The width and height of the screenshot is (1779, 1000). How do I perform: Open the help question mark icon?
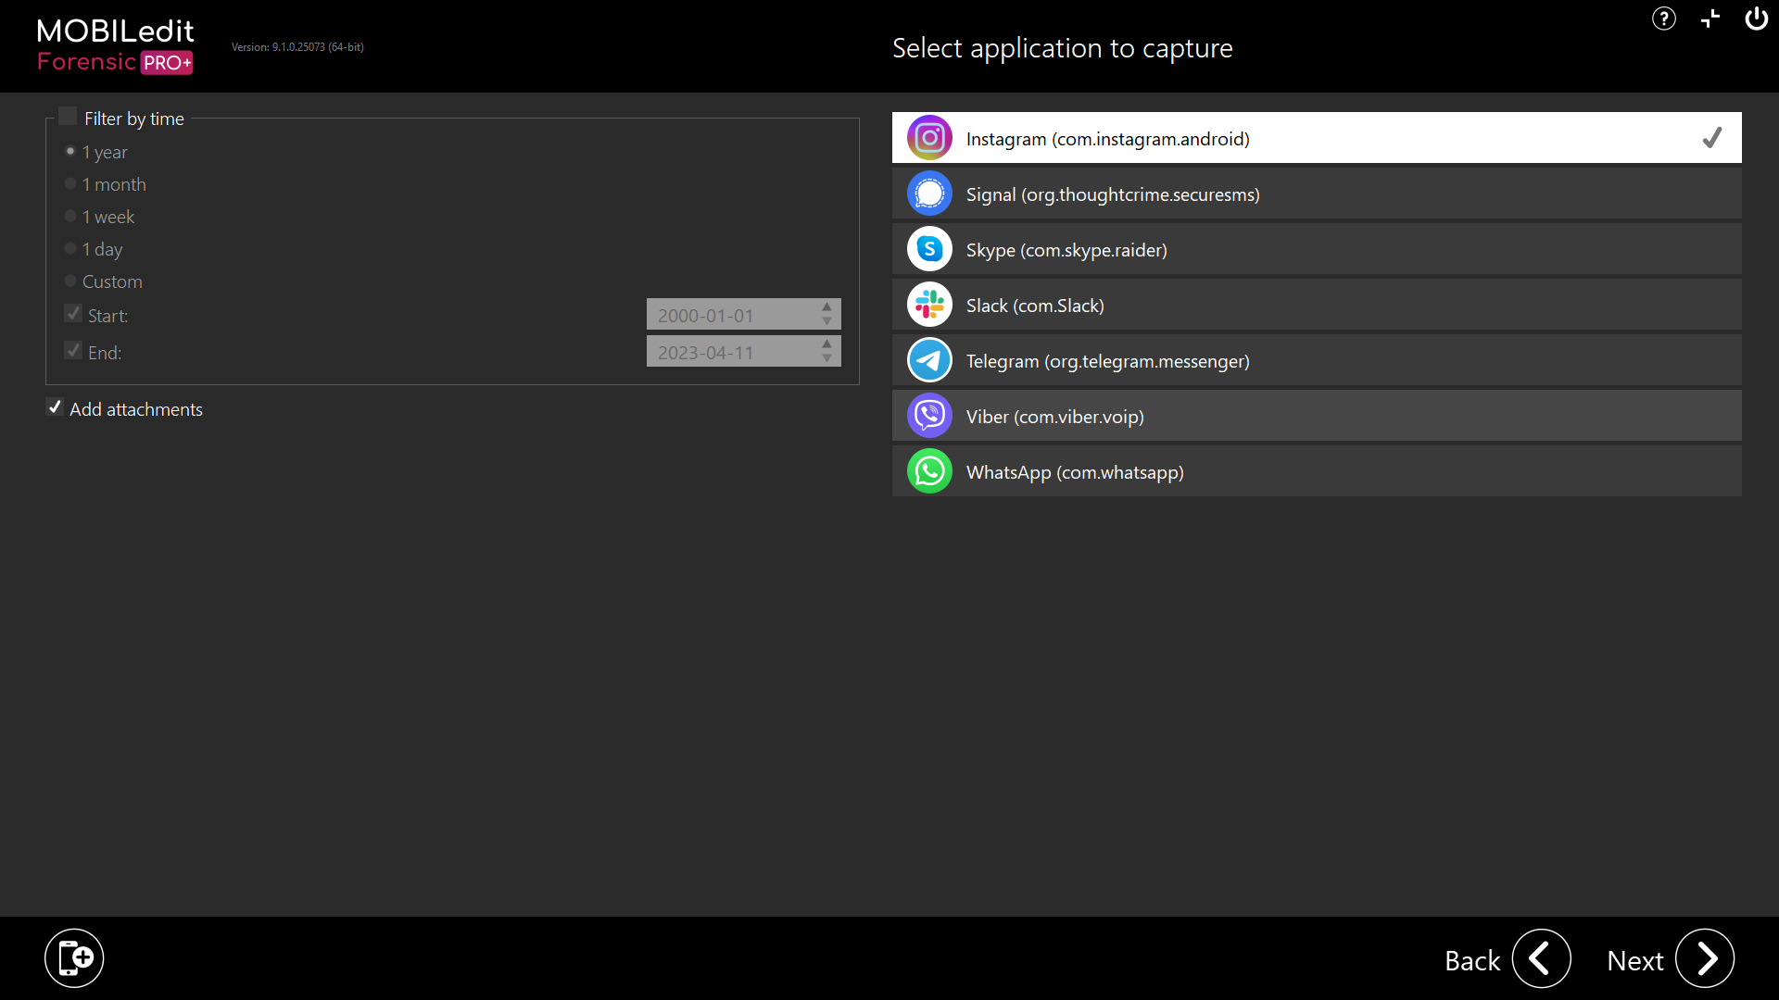[x=1663, y=19]
